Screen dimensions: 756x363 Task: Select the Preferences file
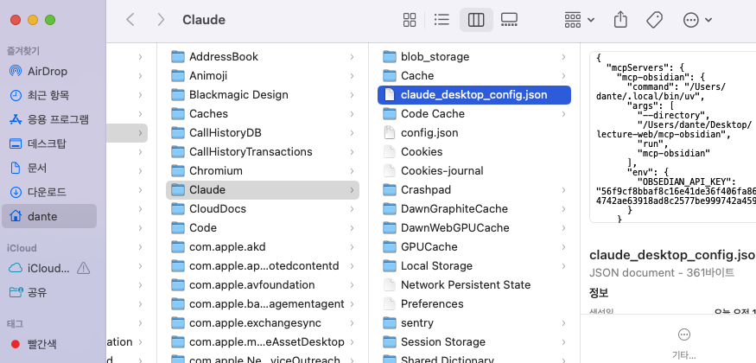(x=474, y=303)
